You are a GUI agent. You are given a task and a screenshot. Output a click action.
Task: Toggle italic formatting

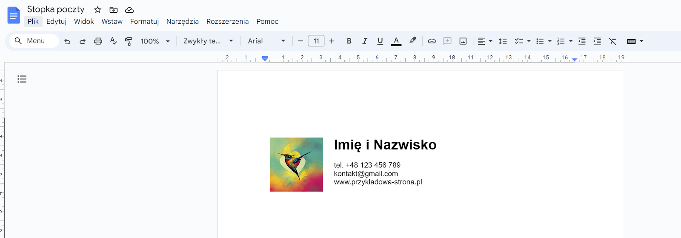(x=365, y=41)
